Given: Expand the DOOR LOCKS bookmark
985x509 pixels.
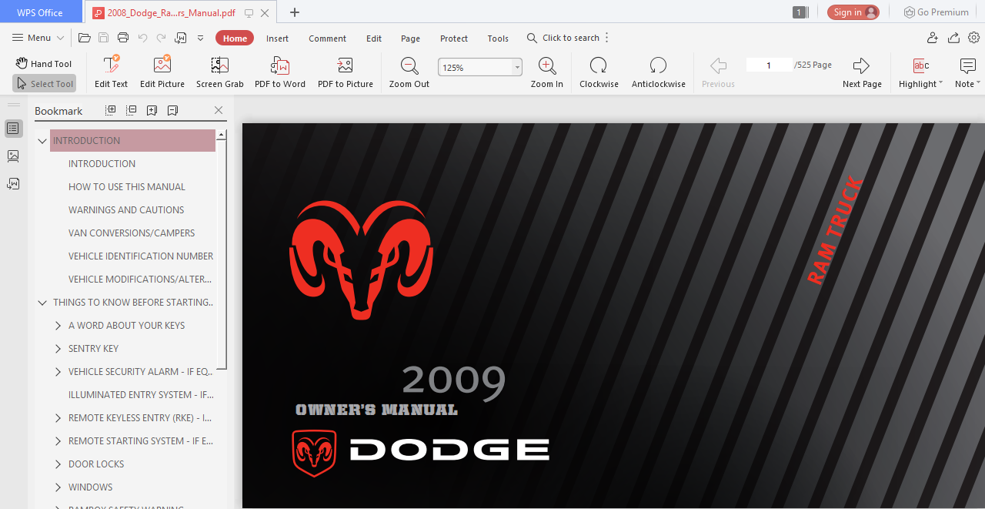Looking at the screenshot, I should coord(58,464).
